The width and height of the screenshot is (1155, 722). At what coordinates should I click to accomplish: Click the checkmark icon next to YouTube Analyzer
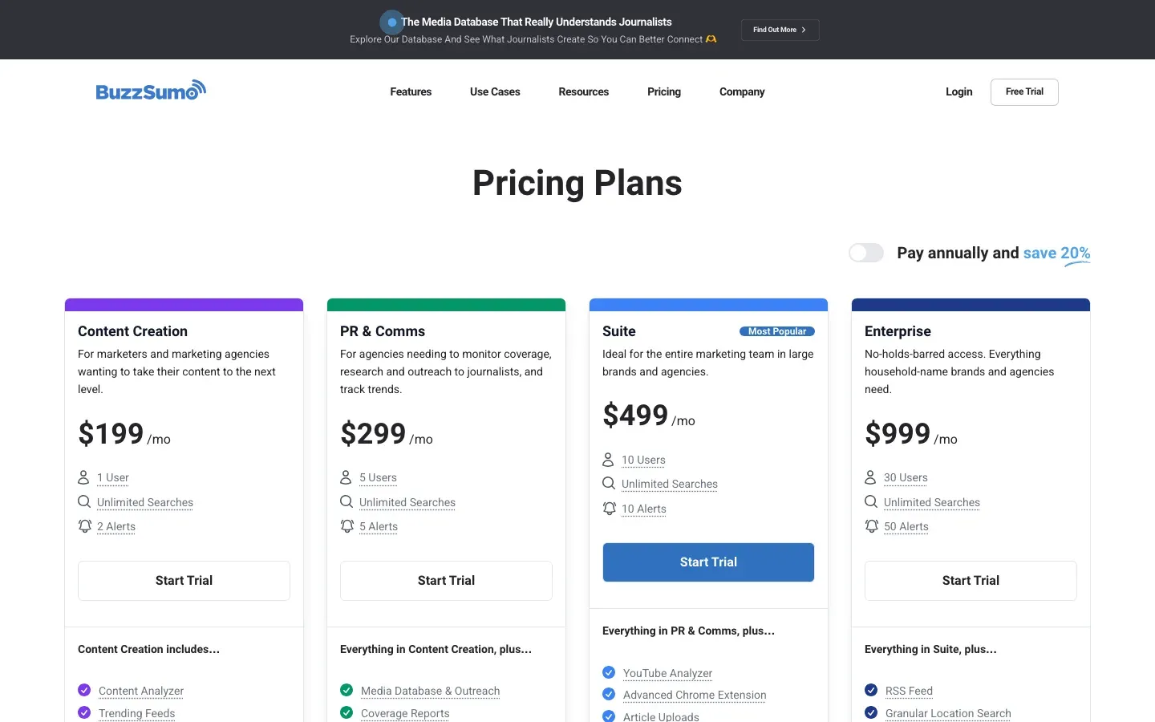609,672
